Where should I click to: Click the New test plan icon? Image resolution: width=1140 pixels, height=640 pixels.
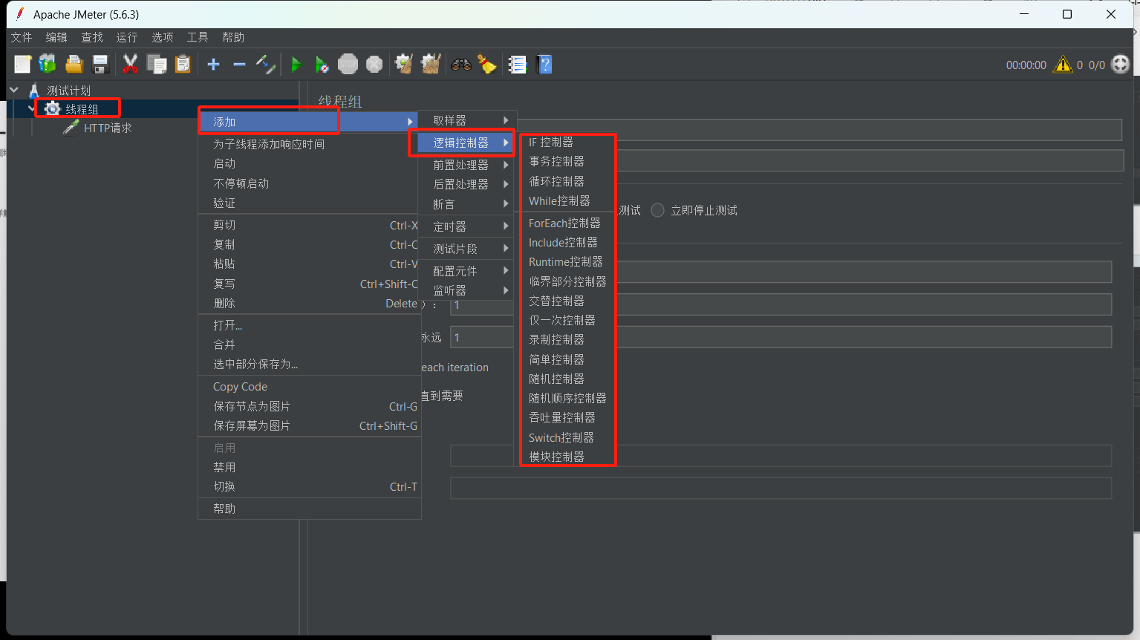tap(22, 65)
